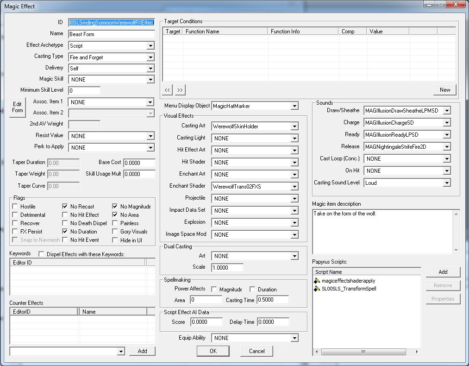This screenshot has width=469, height=366.
Task: Toggle the Detrimental checkbox
Action: (x=15, y=215)
